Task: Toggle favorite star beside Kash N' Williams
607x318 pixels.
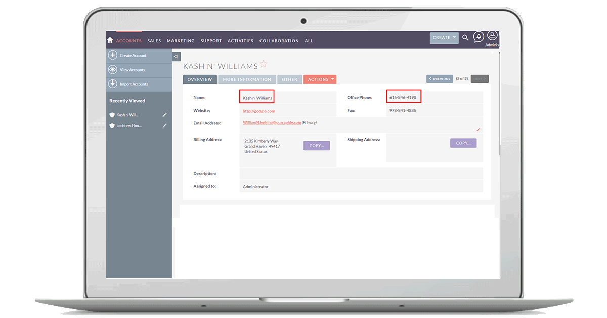Action: [264, 65]
